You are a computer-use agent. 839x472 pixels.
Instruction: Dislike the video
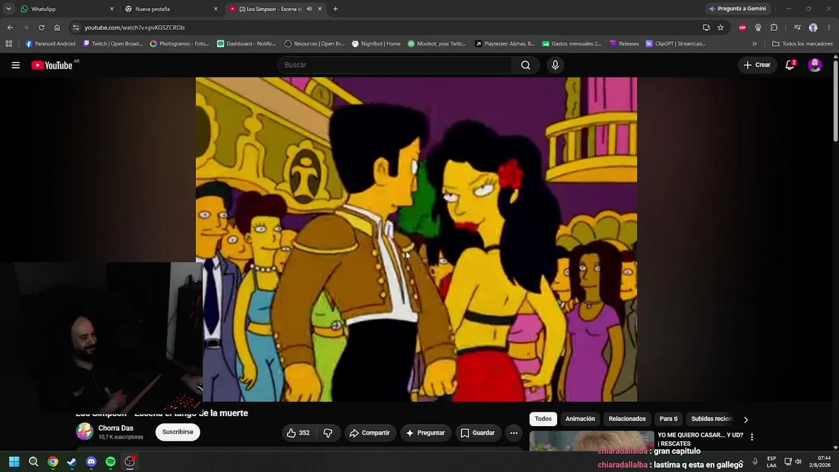[x=328, y=433]
